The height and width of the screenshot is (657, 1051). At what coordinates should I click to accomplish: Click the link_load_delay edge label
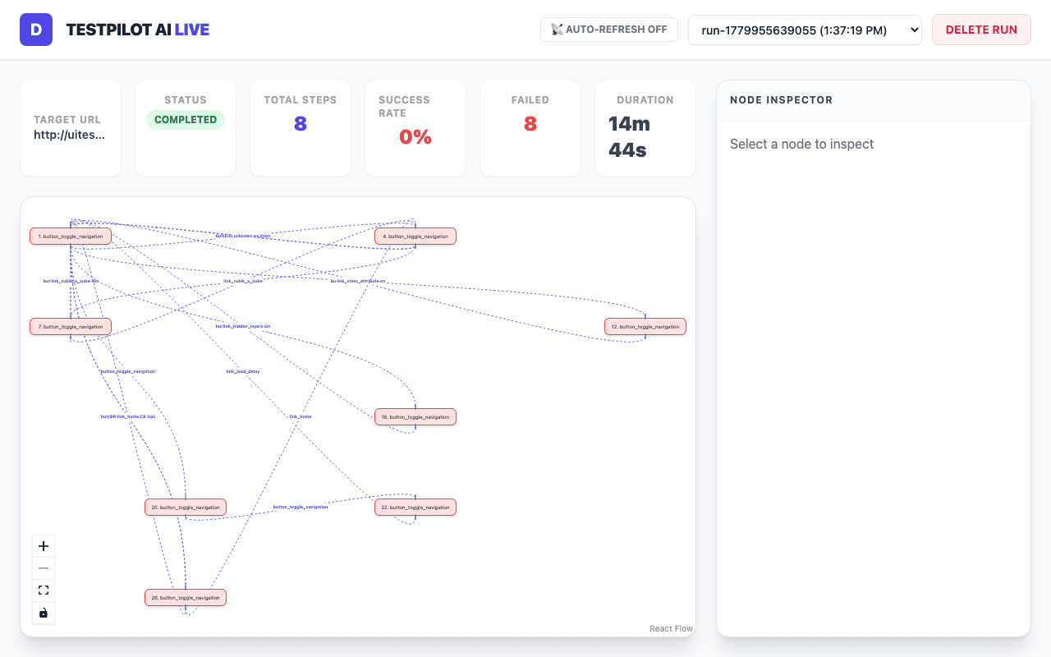(243, 371)
